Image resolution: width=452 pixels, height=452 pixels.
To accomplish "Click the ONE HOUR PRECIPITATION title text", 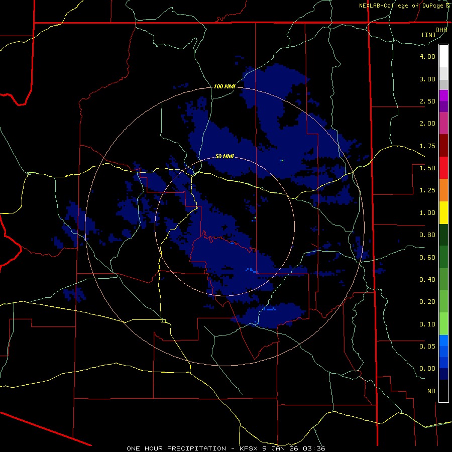I will point(176,448).
